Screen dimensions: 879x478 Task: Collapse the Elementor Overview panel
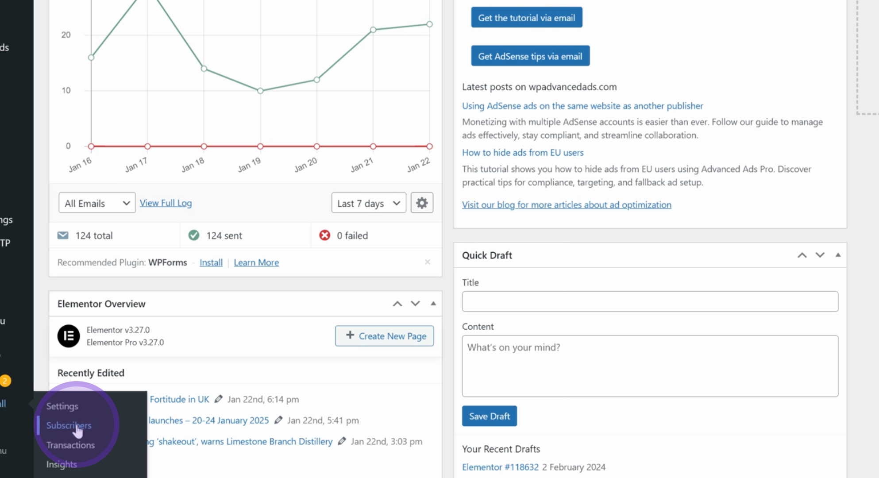[x=433, y=304]
